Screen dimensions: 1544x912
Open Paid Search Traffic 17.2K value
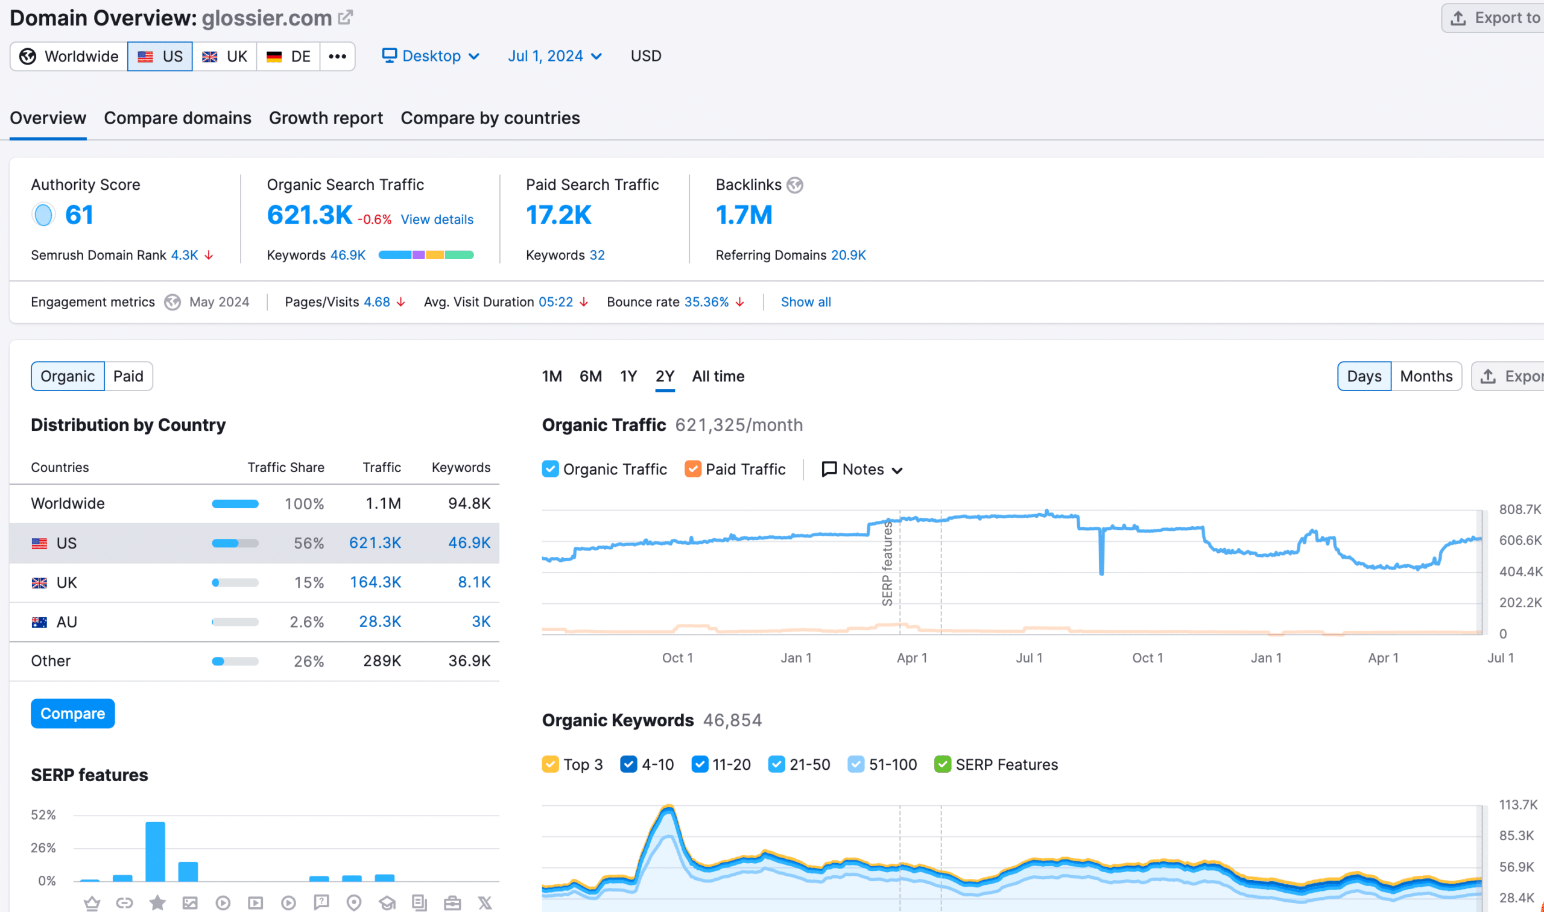point(559,215)
